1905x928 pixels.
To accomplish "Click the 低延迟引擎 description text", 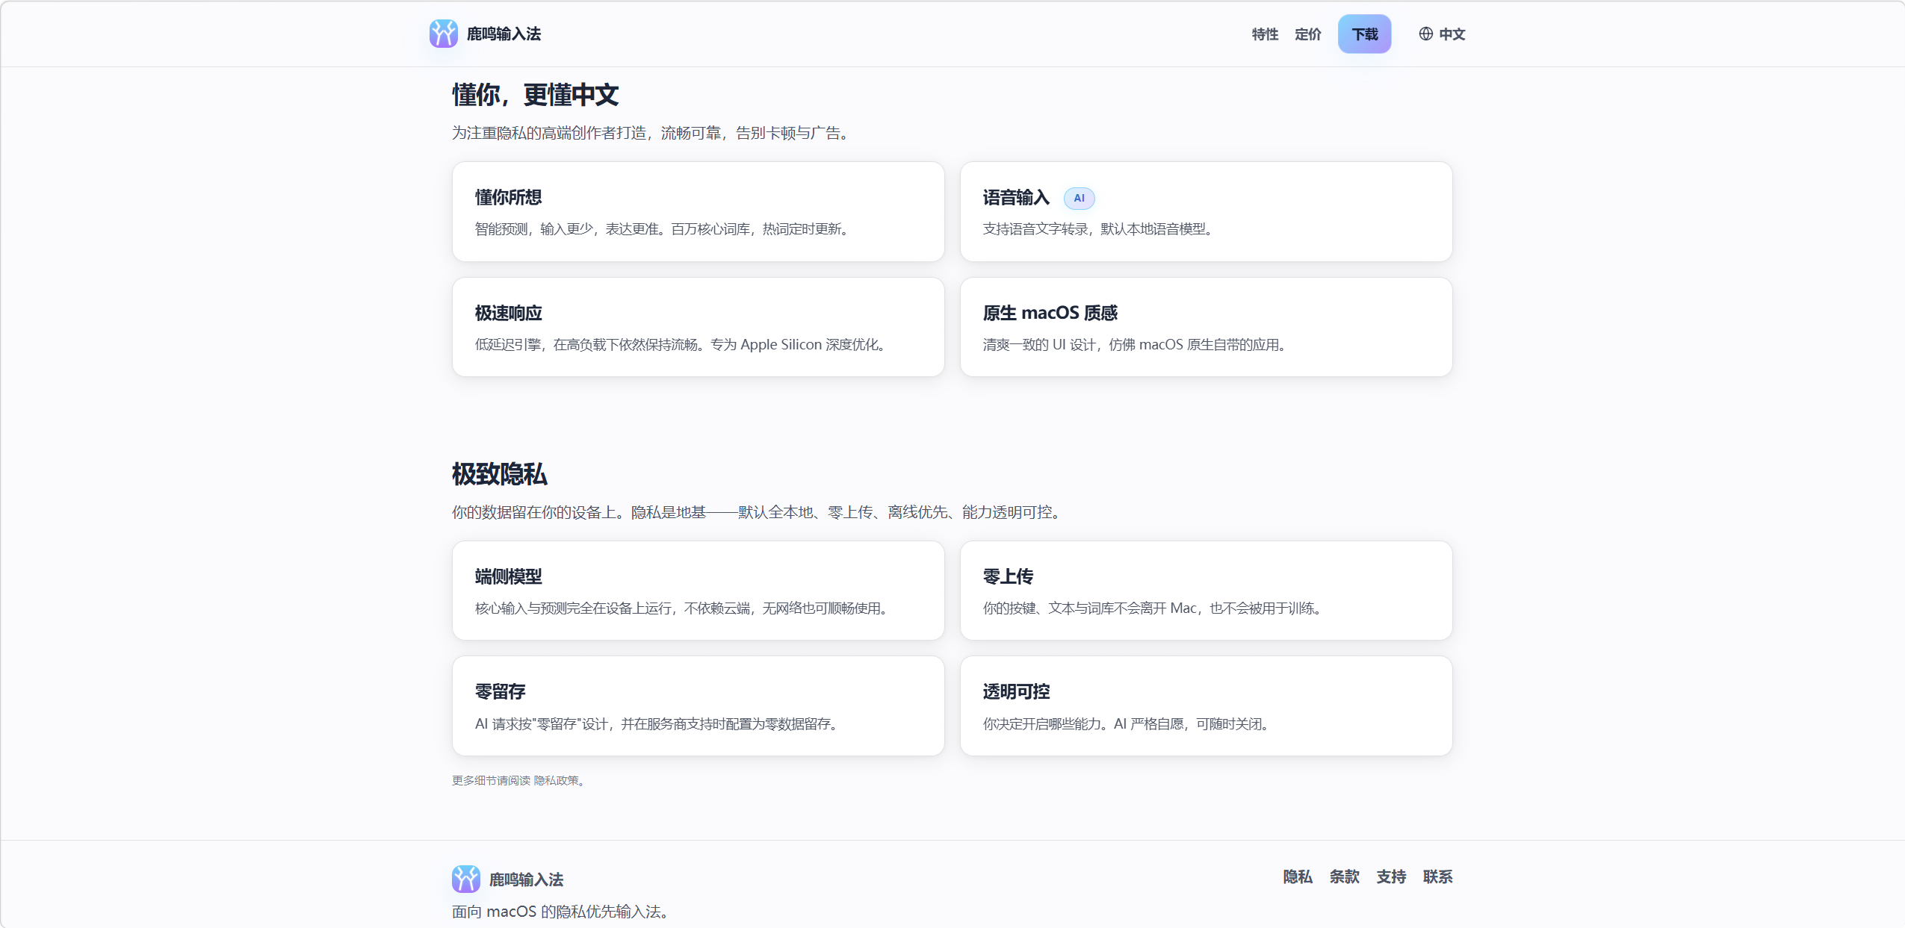I will point(681,344).
